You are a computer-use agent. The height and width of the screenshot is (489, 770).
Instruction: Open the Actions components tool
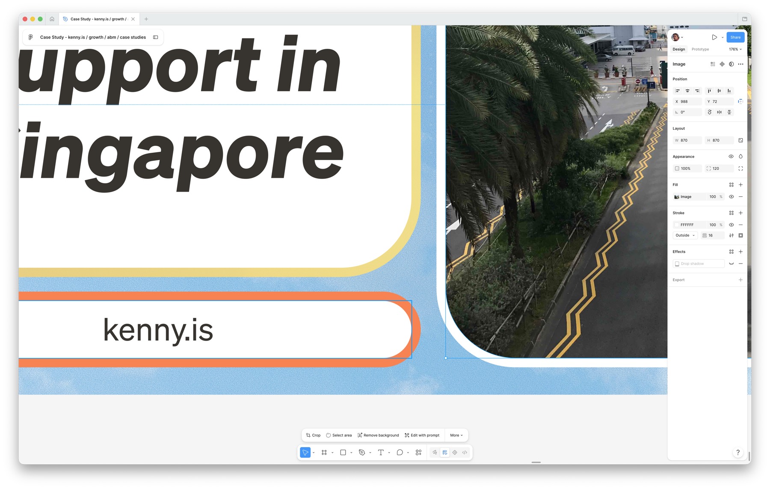pos(418,453)
